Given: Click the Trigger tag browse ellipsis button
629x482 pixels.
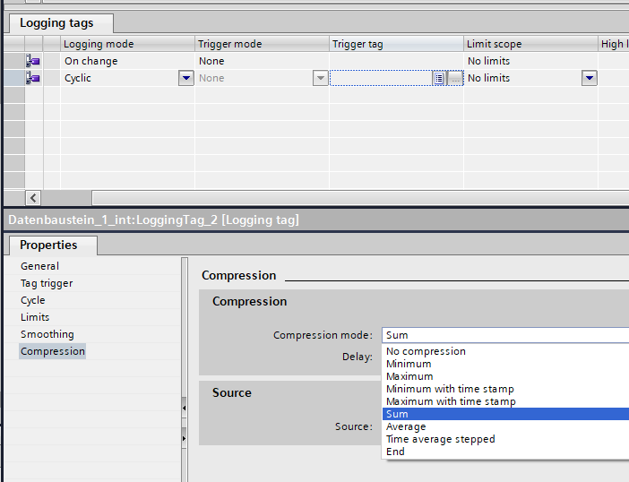Looking at the screenshot, I should (x=455, y=79).
